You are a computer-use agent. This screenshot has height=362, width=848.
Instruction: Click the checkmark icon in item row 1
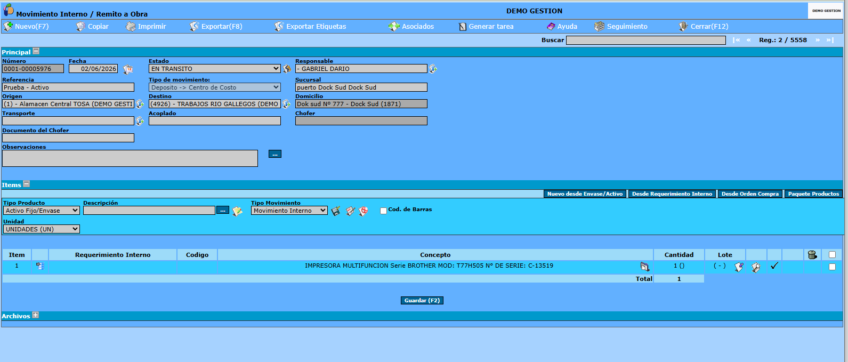point(774,266)
